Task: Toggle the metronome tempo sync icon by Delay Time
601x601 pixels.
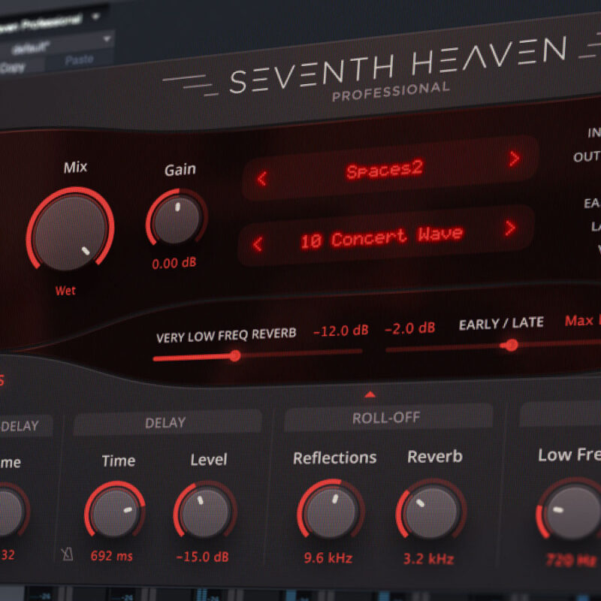Action: pos(68,554)
